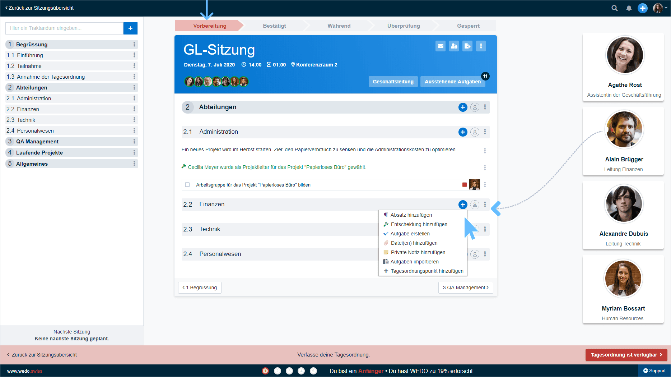Click Tagesordnung ist verfügbar button
671x377 pixels.
[x=626, y=355]
